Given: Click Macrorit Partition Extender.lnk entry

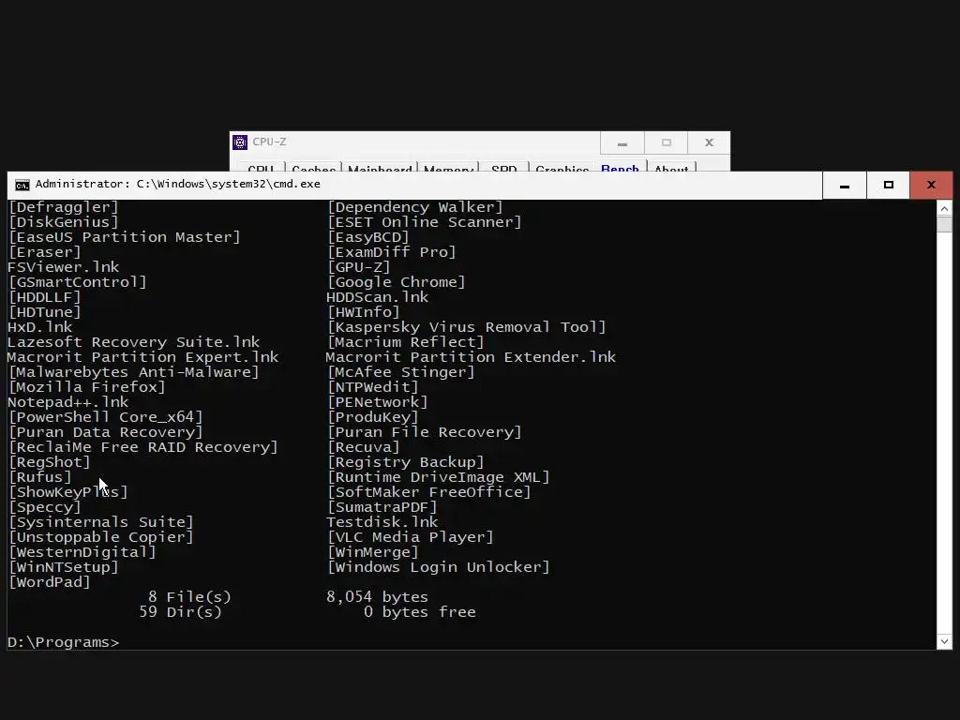Looking at the screenshot, I should point(471,357).
